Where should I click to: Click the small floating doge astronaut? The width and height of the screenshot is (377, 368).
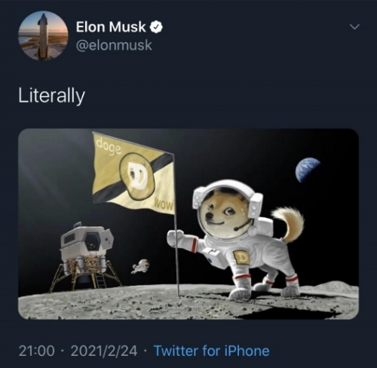click(141, 266)
